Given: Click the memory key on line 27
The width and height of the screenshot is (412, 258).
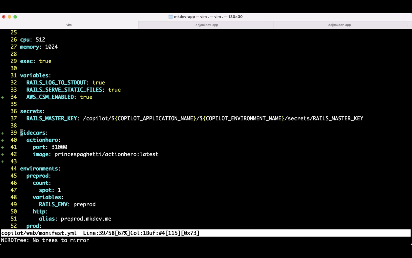Looking at the screenshot, I should pyautogui.click(x=29, y=47).
